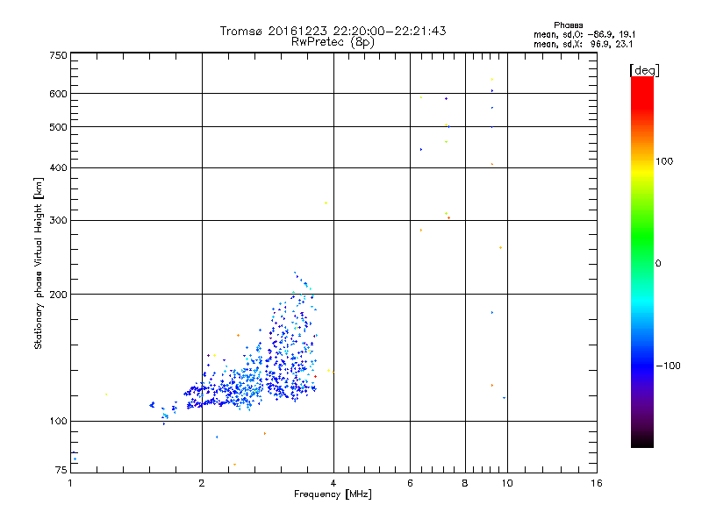Click the "400" height axis label
The image size is (702, 526).
point(58,167)
